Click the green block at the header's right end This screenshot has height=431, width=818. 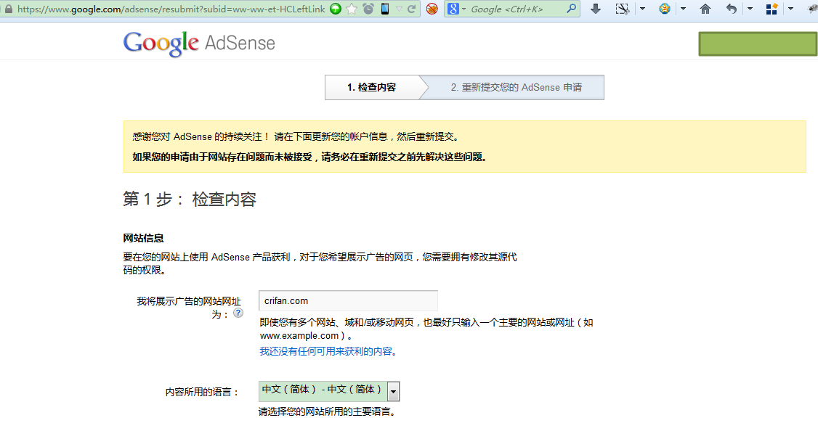(x=758, y=44)
